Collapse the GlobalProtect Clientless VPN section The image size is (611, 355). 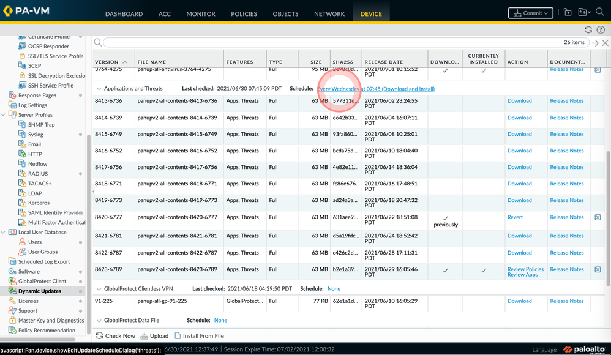tap(99, 289)
